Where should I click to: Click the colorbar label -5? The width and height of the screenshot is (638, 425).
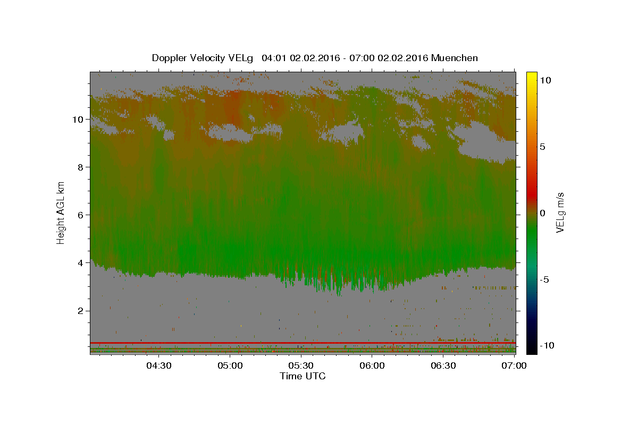544,279
